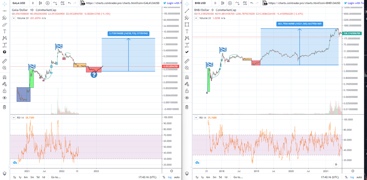Collapse the RSI 14 legend in GALA chart

coord(13,118)
